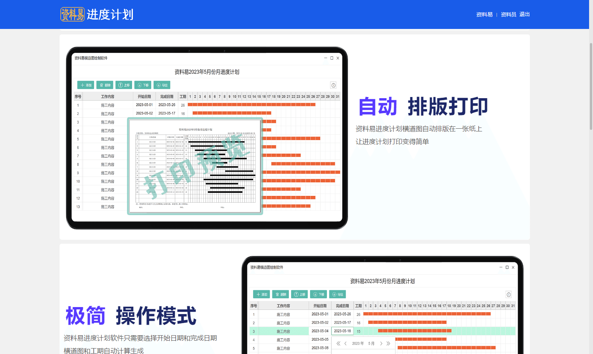
Task: Go to next month with the single-right arrow
Action: coord(381,343)
